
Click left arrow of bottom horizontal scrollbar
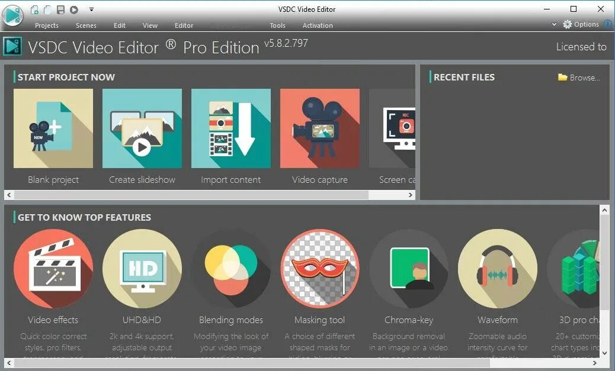click(9, 363)
